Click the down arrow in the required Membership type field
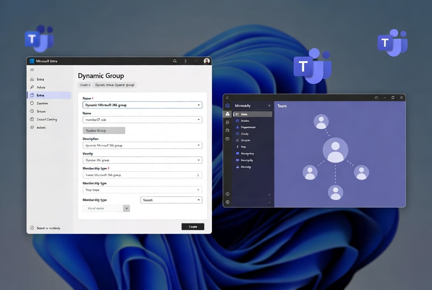The width and height of the screenshot is (432, 290). coord(198,175)
